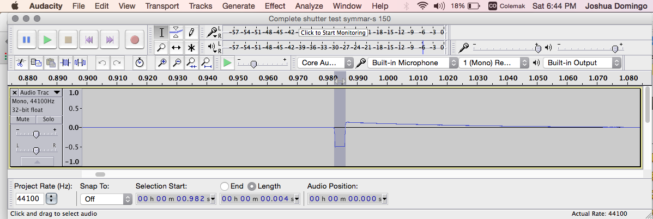Image resolution: width=653 pixels, height=219 pixels.
Task: Click the Trim audio icon
Action: coord(66,63)
